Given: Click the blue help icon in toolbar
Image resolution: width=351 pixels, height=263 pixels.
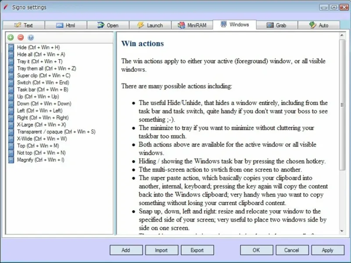Looking at the screenshot, I should [x=31, y=37].
